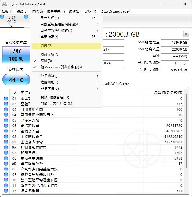Click status orb for 已使用壽命 row
The height and width of the screenshot is (197, 192).
[x=6, y=120]
